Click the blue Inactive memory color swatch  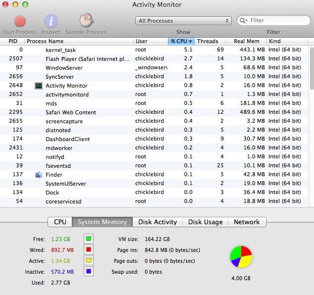89,271
